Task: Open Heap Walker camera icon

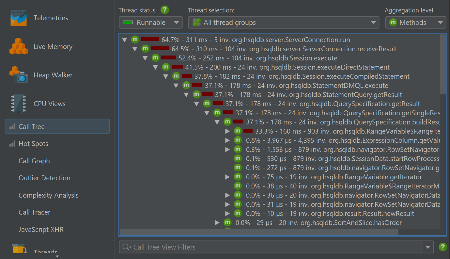Action: [18, 75]
